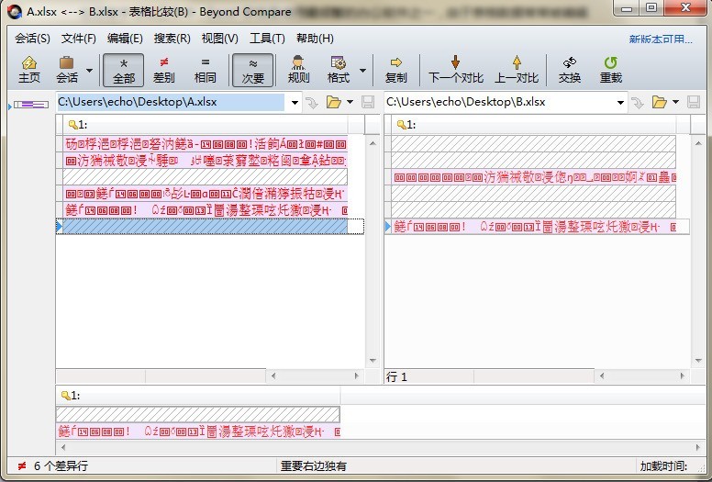712x482 pixels.
Task: Open file with right pane folder icon
Action: coord(660,102)
